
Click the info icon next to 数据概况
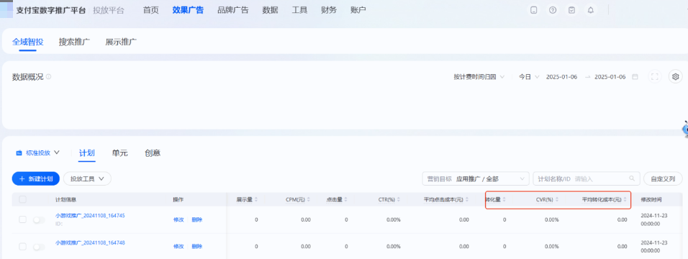(49, 77)
